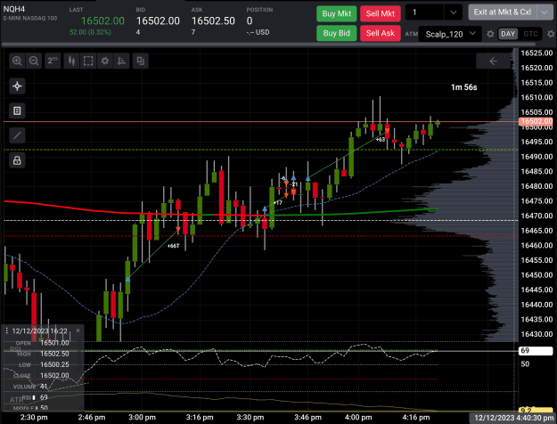Click the +63 trade marker label
Image resolution: width=557 pixels, height=424 pixels.
[x=380, y=140]
